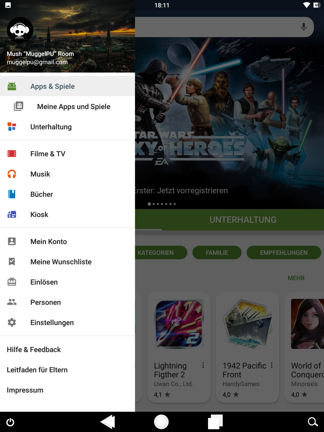
Task: Open Hilfe & Feedback
Action: pyautogui.click(x=34, y=350)
